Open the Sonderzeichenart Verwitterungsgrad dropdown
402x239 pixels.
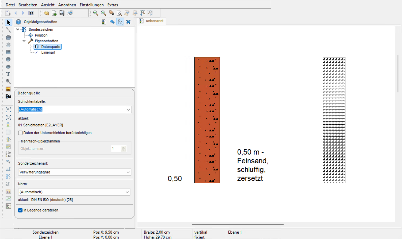pyautogui.click(x=75, y=172)
